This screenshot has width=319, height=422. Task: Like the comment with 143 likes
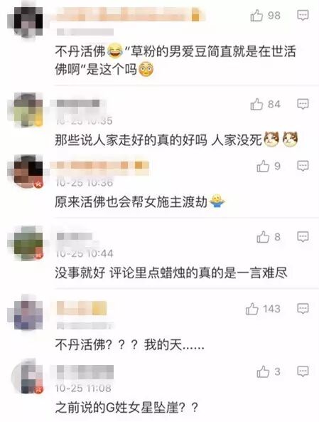(x=252, y=309)
